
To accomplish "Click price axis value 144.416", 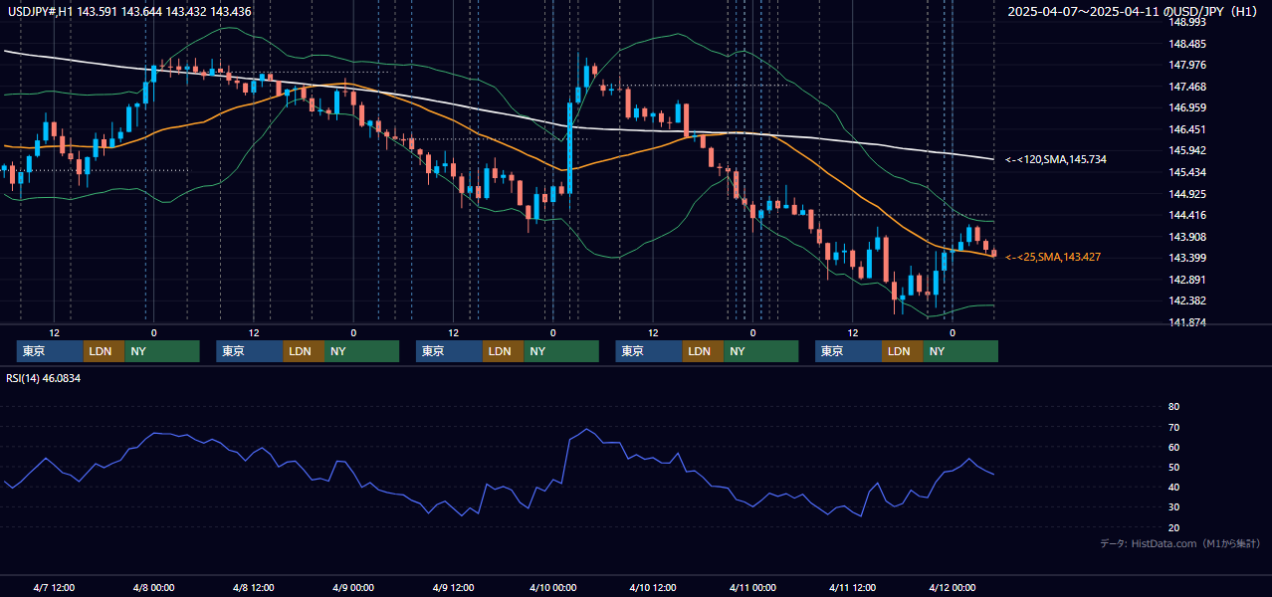I will 1187,215.
